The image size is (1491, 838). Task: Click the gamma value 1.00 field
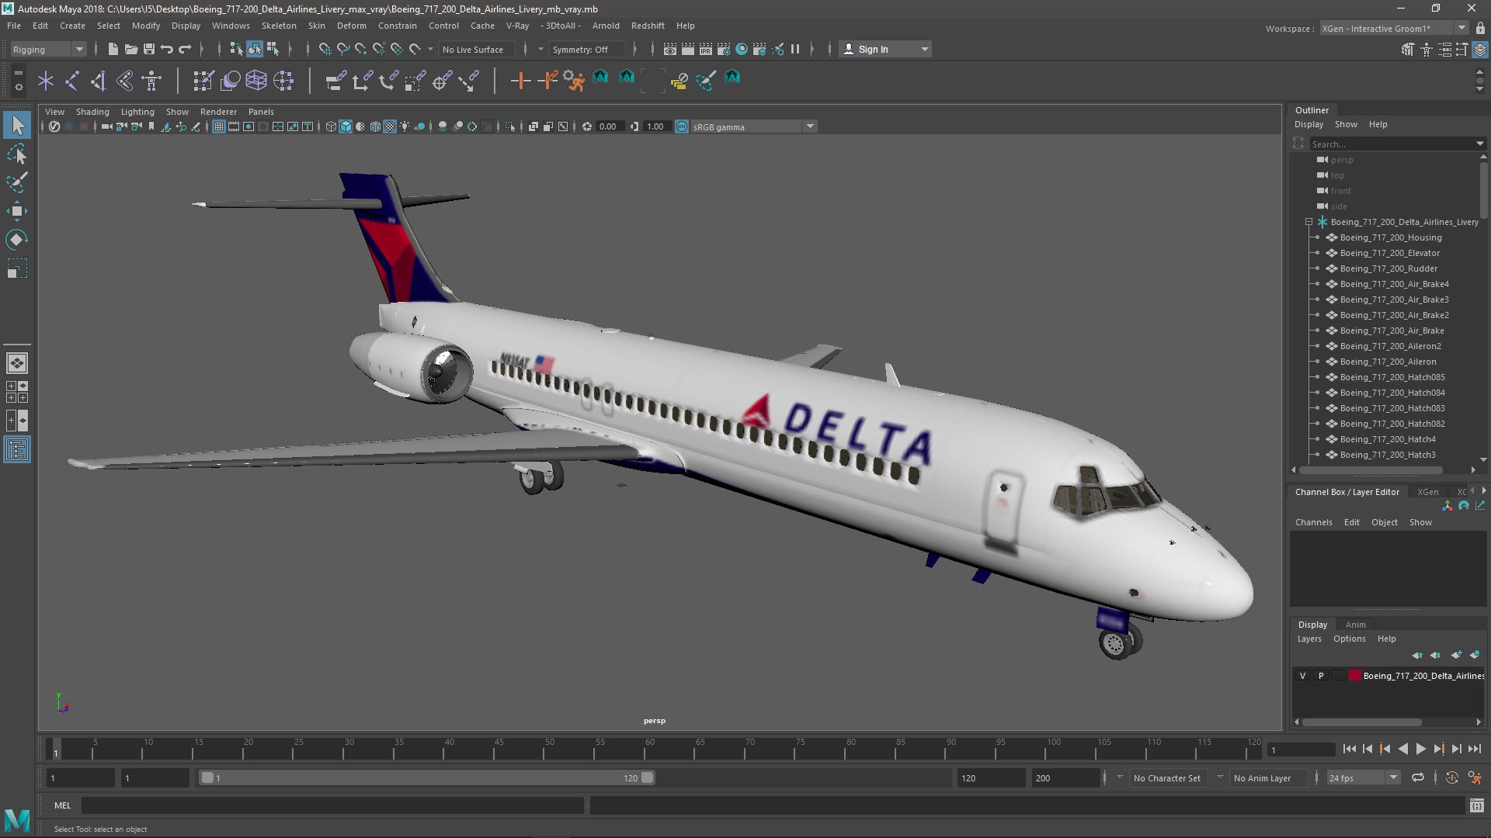click(x=656, y=126)
